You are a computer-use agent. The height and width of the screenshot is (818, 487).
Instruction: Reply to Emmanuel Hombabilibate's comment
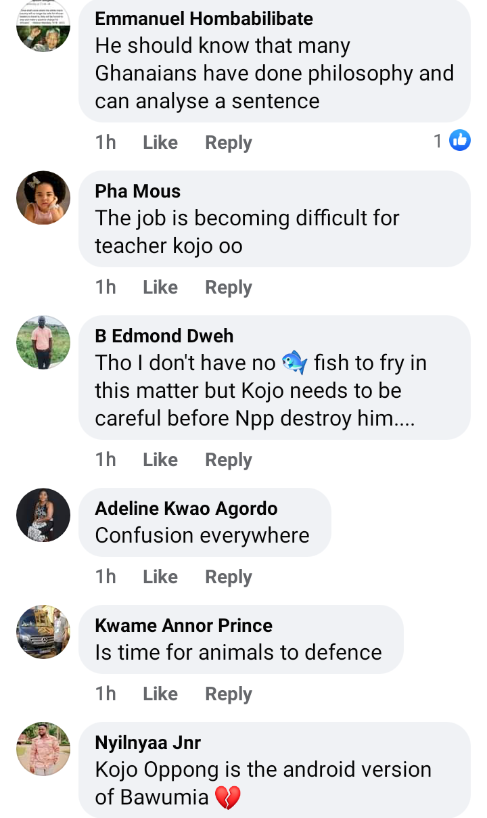[229, 143]
